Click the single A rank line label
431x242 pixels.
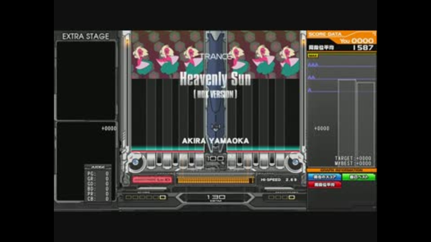pos(310,90)
